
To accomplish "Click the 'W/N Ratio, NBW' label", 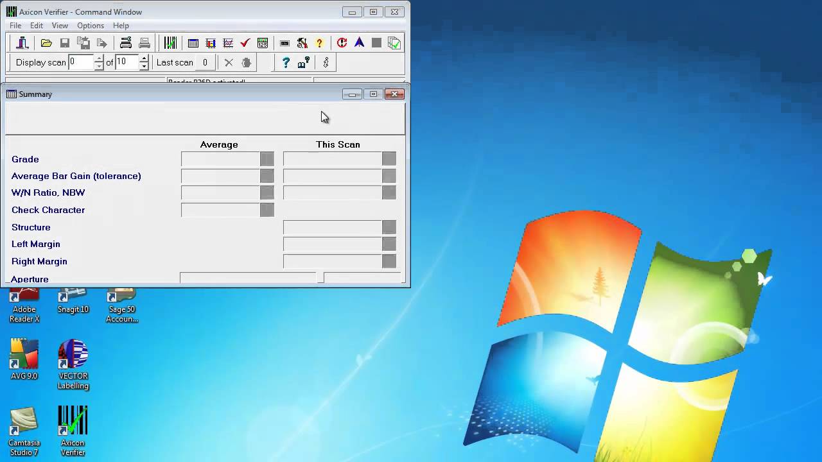I will pos(48,193).
